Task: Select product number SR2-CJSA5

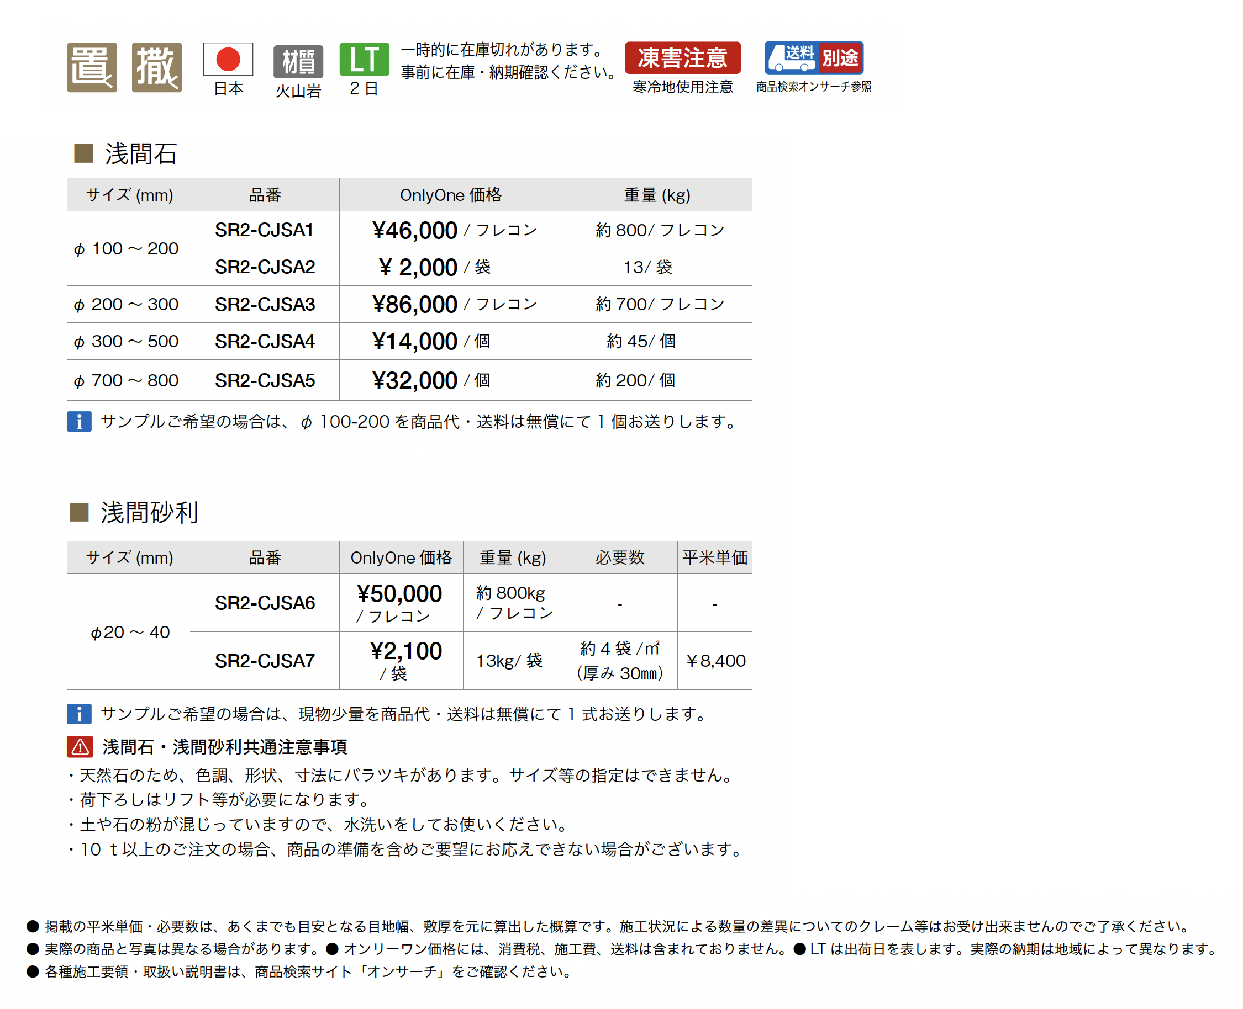Action: [265, 381]
